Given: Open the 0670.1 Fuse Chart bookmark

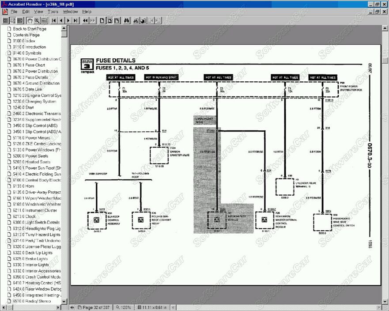Looking at the screenshot, I should [29, 65].
